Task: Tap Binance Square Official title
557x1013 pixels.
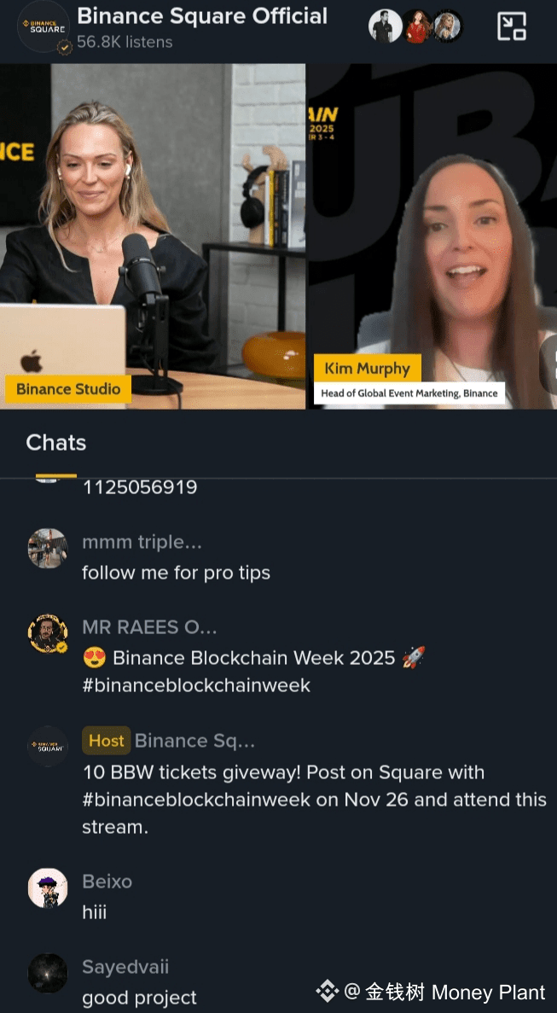Action: pos(202,15)
